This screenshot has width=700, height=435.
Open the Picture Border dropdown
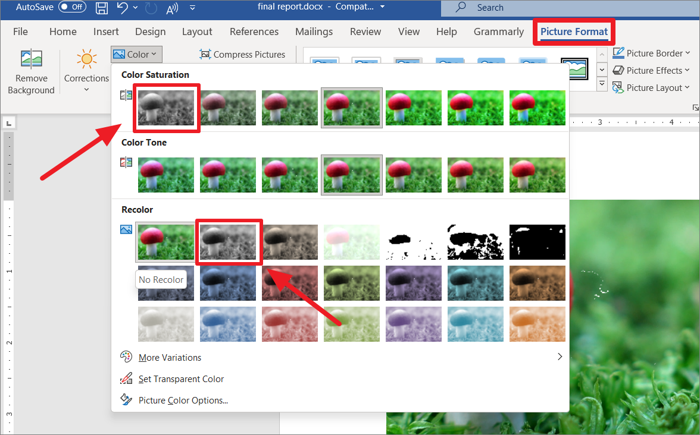[651, 53]
